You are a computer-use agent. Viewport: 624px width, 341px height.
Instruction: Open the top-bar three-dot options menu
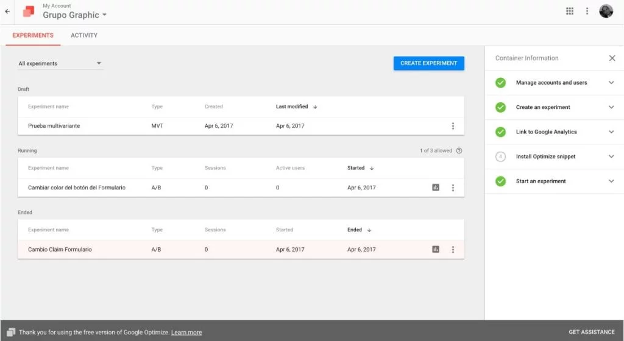point(587,11)
